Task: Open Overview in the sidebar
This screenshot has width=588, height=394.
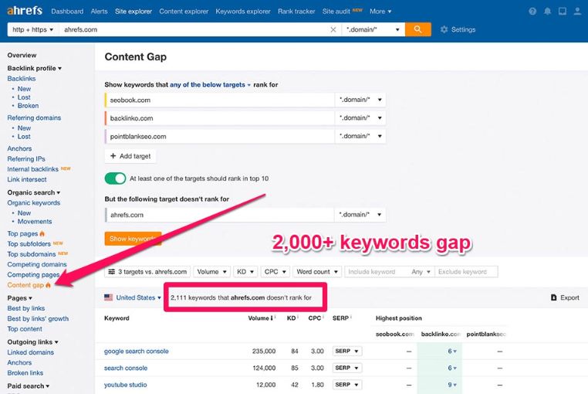Action: click(22, 55)
